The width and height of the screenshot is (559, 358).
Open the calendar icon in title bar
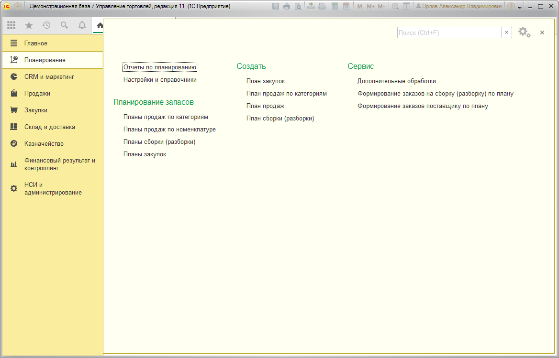pos(346,6)
